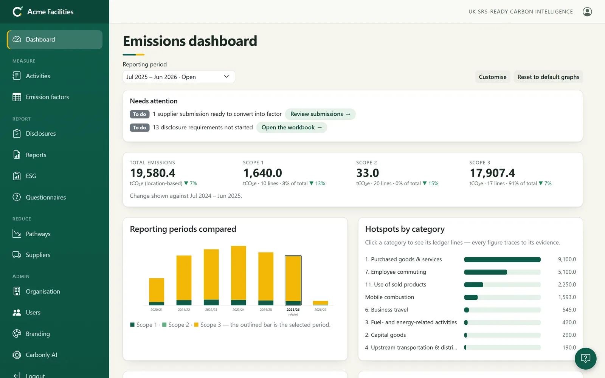Open the Reports page

pyautogui.click(x=54, y=155)
